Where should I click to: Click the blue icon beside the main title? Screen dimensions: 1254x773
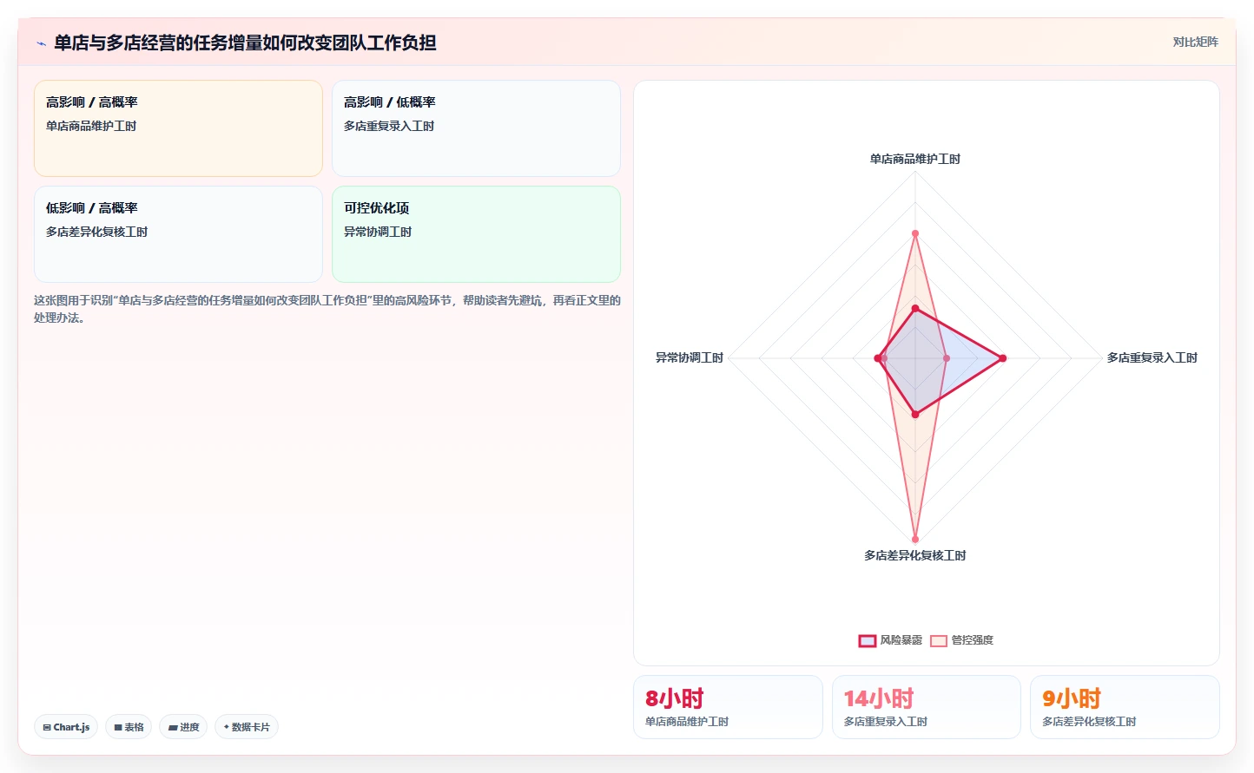[41, 43]
